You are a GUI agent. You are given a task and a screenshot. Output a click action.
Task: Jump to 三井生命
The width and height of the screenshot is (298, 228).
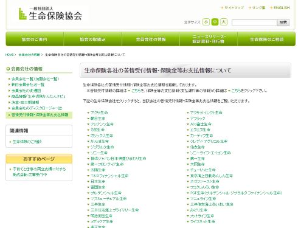coord(98,204)
